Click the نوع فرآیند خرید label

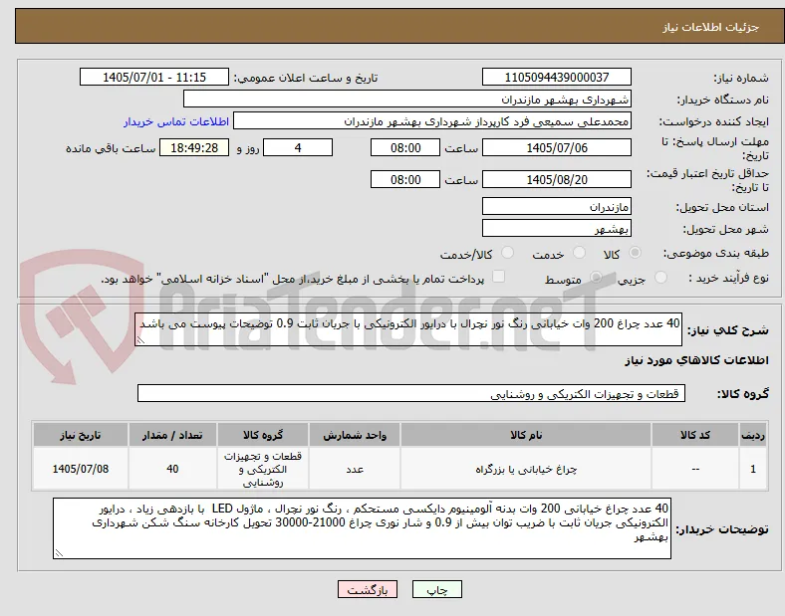coord(729,278)
